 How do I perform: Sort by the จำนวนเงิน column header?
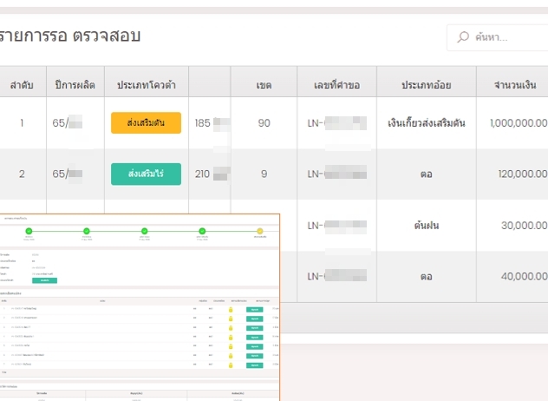[x=518, y=85]
